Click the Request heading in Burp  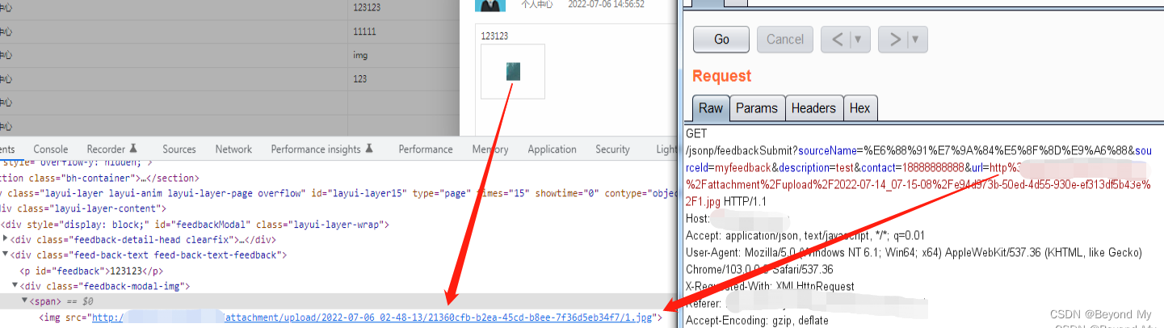point(721,76)
